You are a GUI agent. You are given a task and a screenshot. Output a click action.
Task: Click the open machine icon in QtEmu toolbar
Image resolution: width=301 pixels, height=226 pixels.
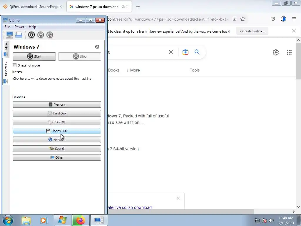[19, 35]
